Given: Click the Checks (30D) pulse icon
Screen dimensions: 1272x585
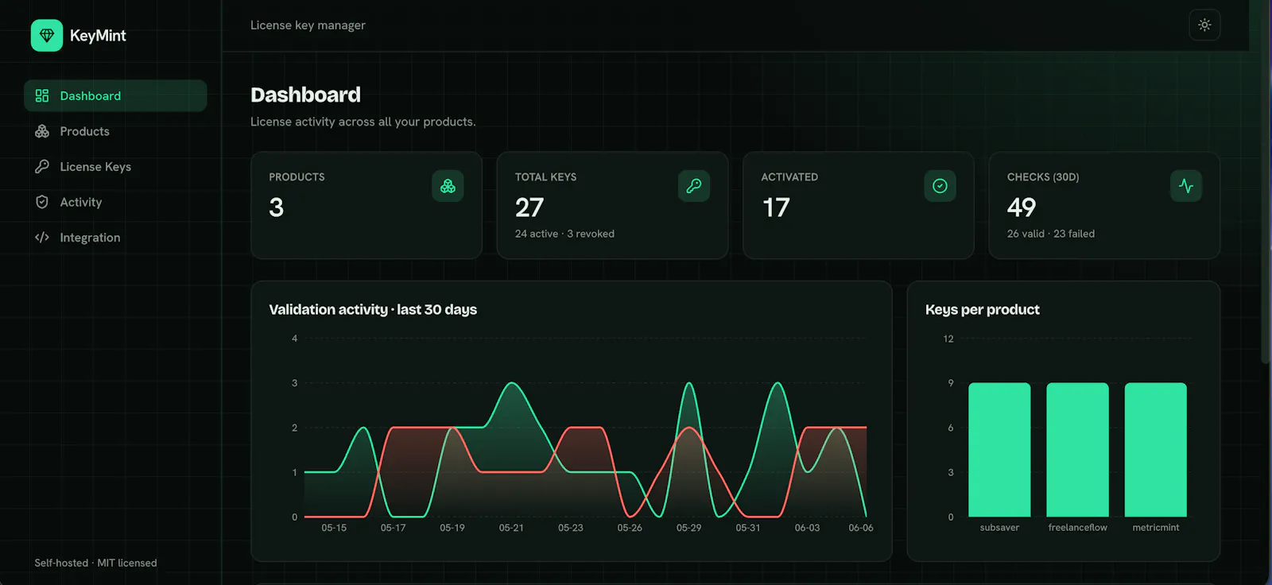Looking at the screenshot, I should tap(1186, 186).
